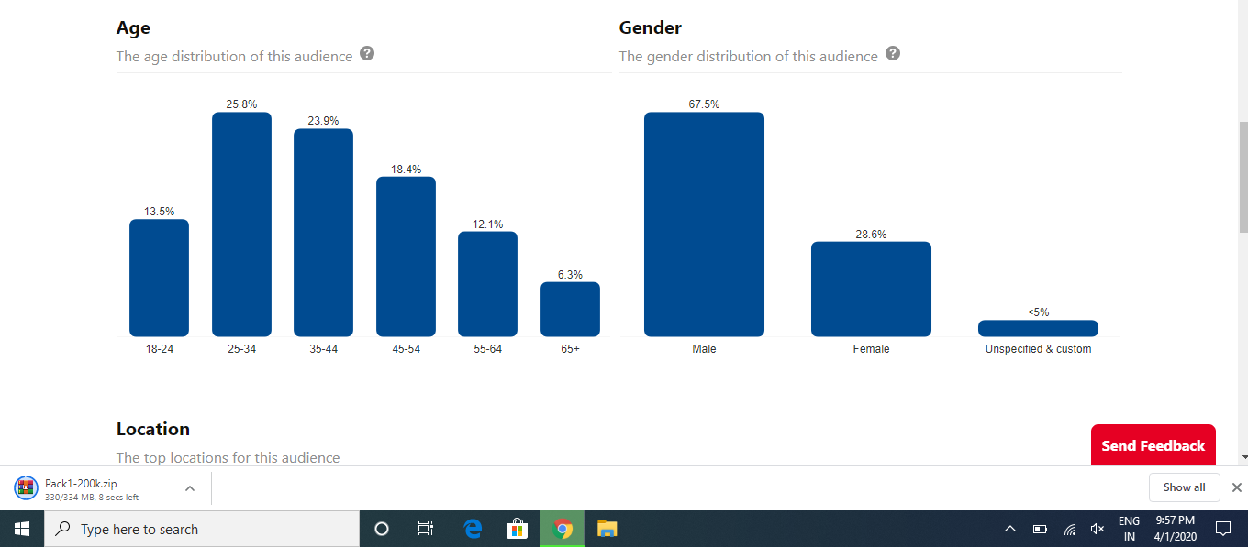Close the downloads bar
Viewport: 1248px width, 547px height.
pyautogui.click(x=1236, y=487)
